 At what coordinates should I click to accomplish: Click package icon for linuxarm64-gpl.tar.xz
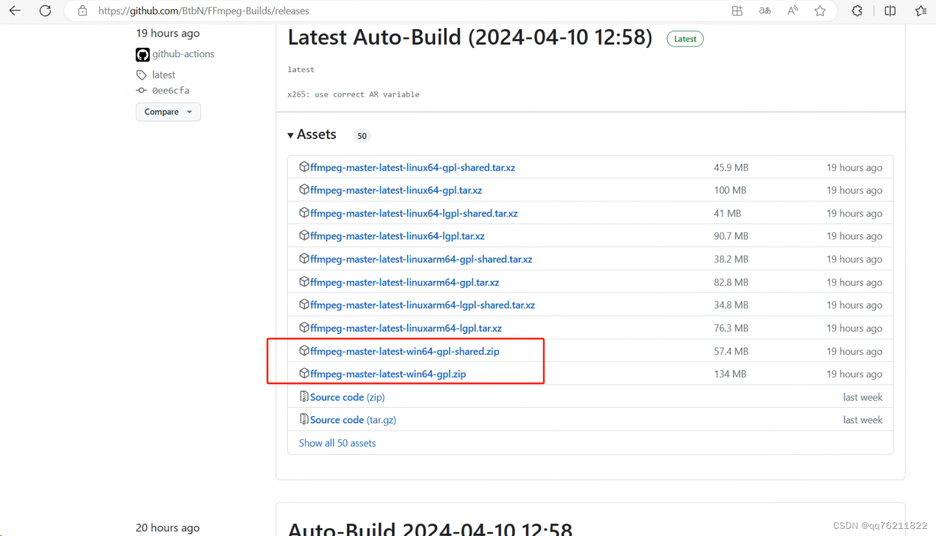point(304,281)
